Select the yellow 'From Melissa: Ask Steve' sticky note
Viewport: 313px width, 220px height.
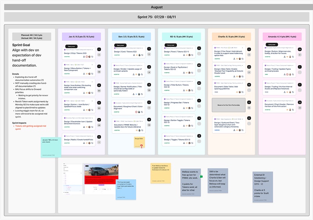161,173
